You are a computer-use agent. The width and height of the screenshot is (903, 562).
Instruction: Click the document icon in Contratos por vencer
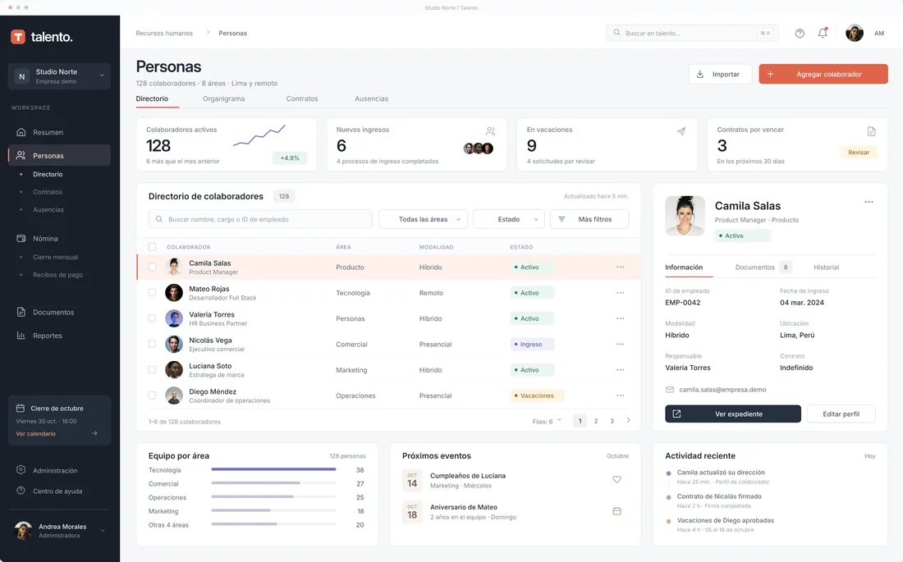click(x=871, y=131)
